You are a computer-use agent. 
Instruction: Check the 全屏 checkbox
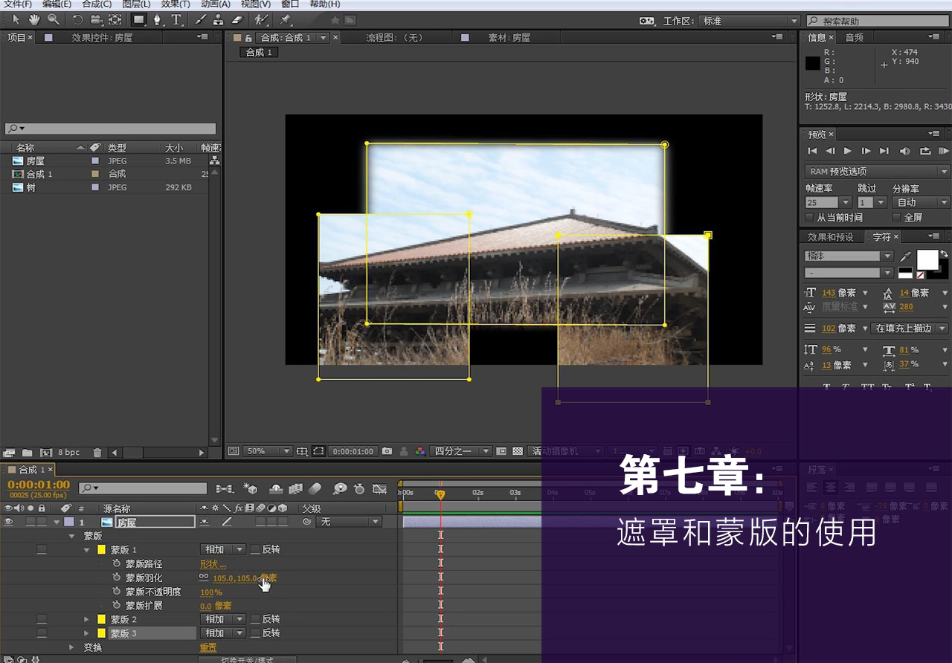tap(896, 218)
